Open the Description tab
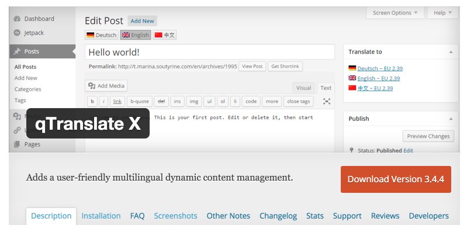Image resolution: width=467 pixels, height=232 pixels. coord(51,216)
